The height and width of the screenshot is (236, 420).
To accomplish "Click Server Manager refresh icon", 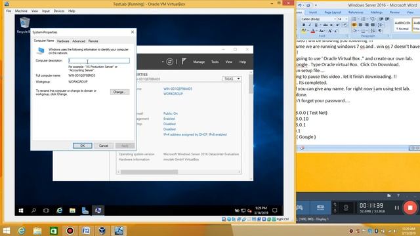I will pyautogui.click(x=169, y=62).
